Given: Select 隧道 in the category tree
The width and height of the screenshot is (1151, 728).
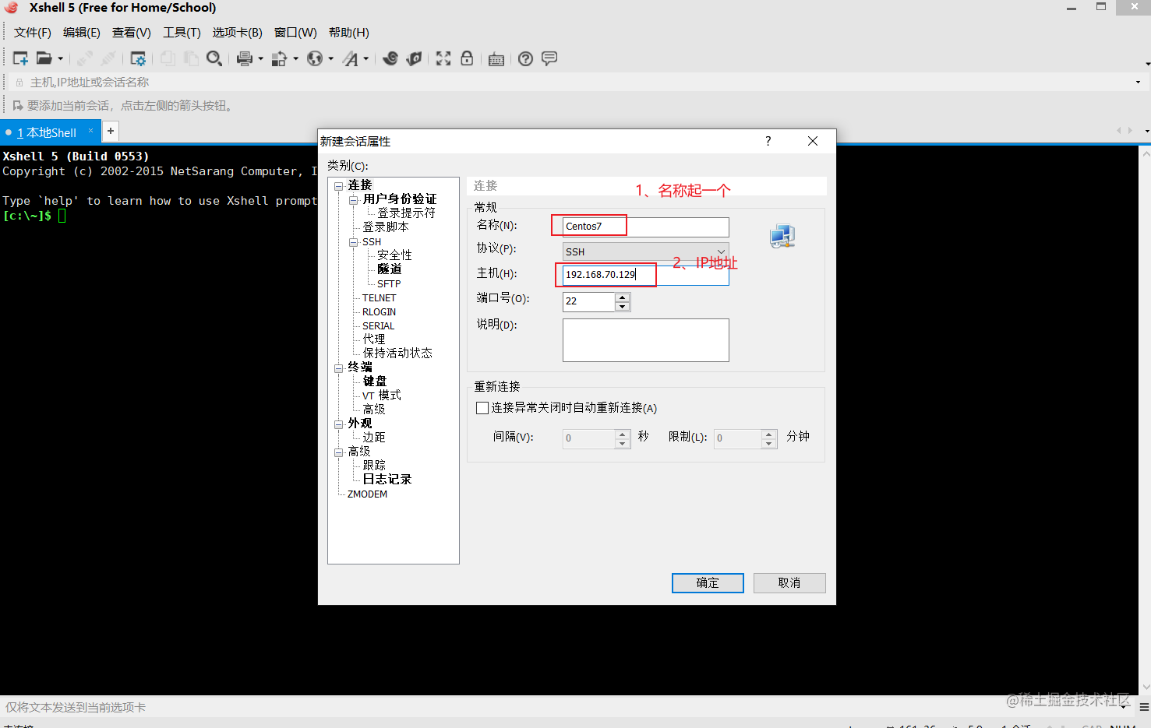Looking at the screenshot, I should pyautogui.click(x=390, y=269).
